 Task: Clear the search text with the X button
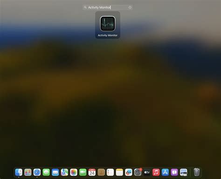pyautogui.click(x=130, y=7)
